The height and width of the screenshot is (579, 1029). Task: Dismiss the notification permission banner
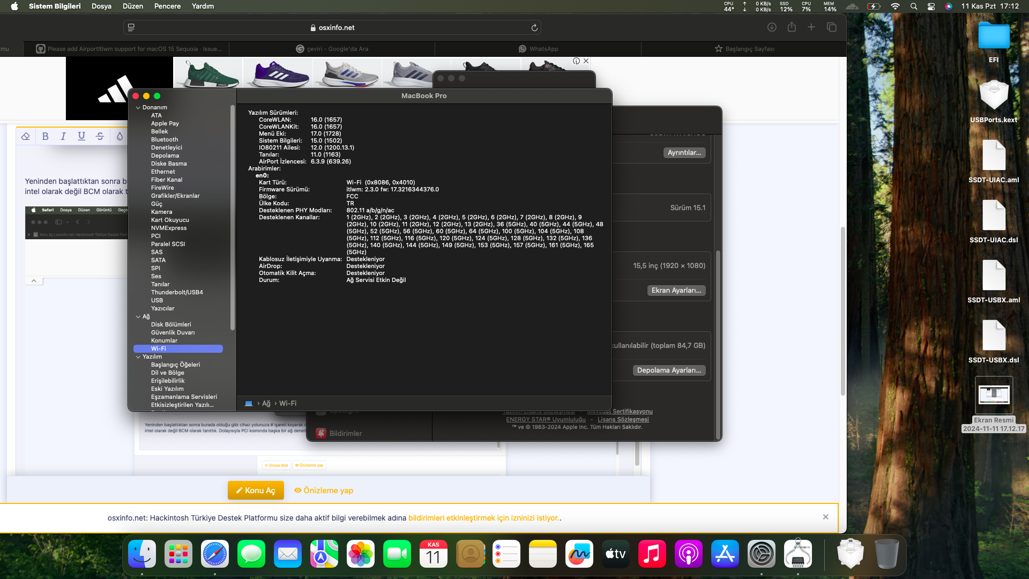coord(825,517)
